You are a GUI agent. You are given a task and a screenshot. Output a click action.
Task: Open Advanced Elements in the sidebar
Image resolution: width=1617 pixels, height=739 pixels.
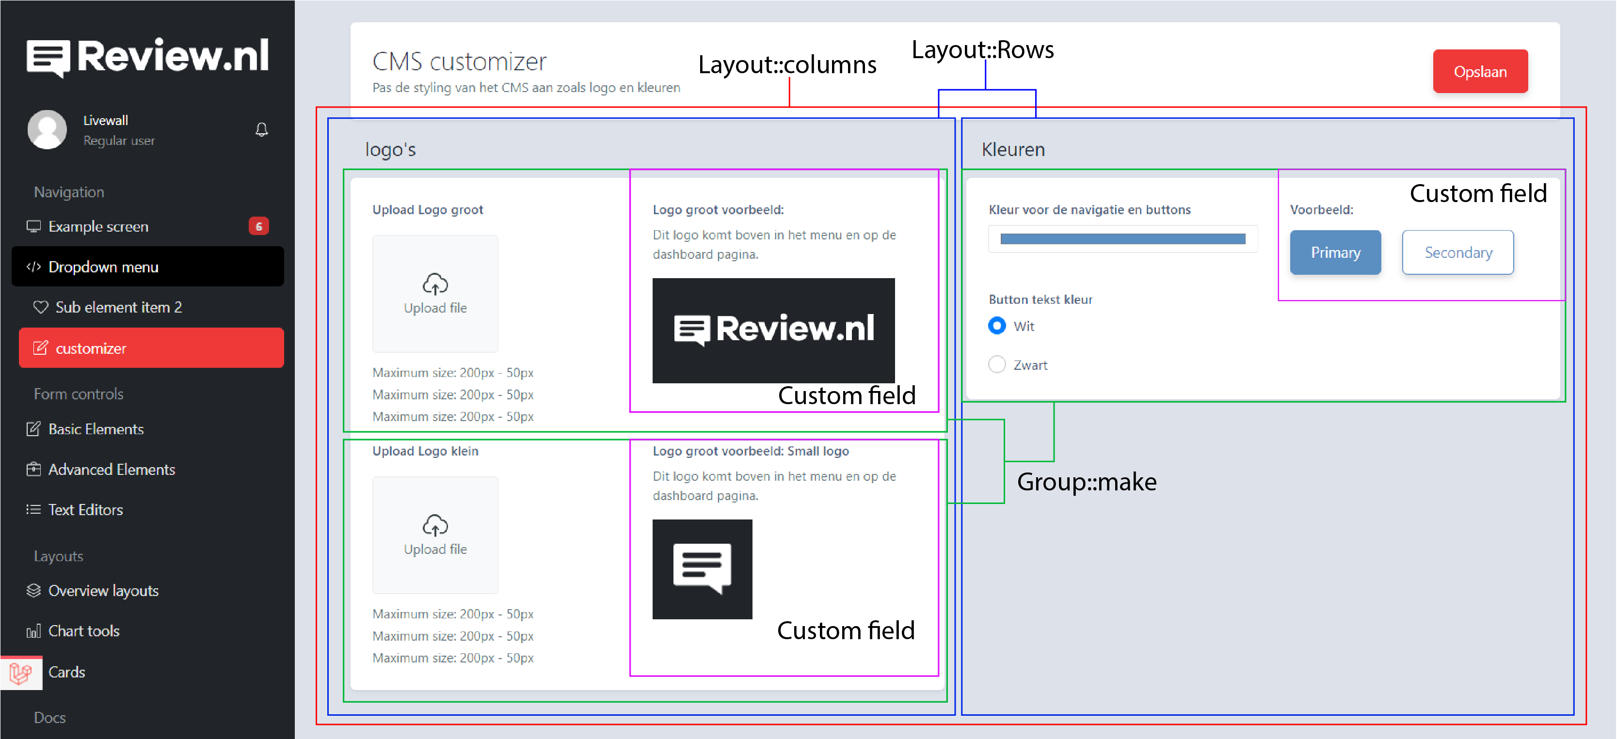click(148, 469)
